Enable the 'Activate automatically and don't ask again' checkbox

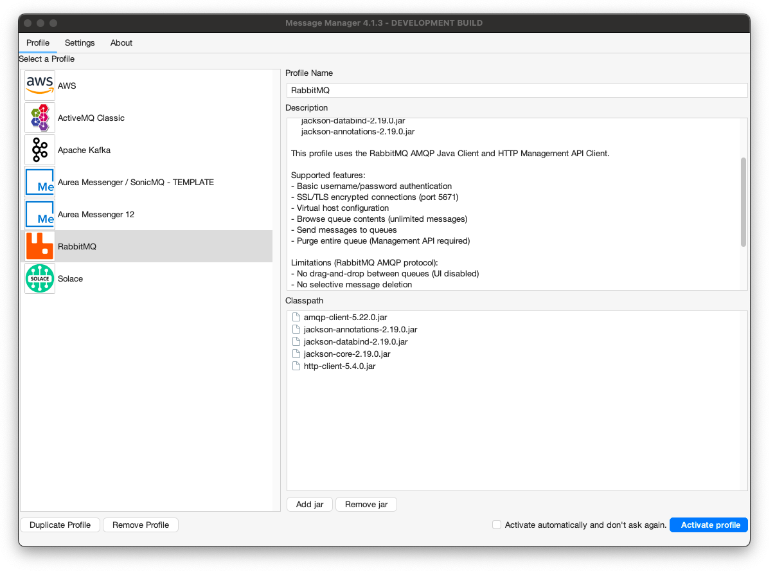[x=497, y=525]
